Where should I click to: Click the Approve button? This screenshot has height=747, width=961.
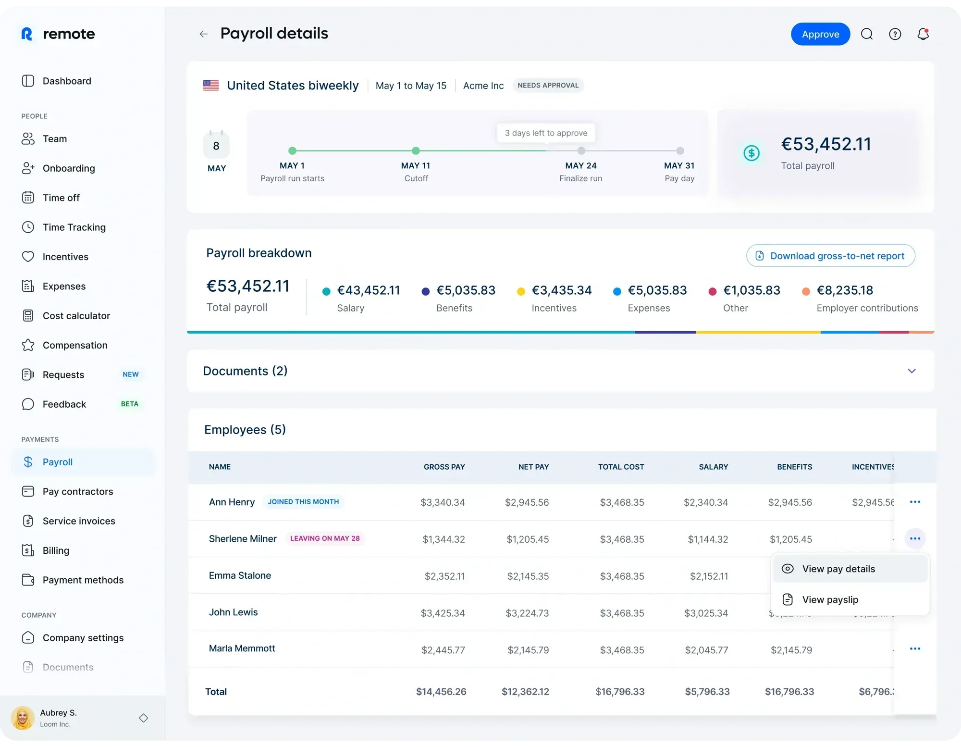(x=820, y=34)
